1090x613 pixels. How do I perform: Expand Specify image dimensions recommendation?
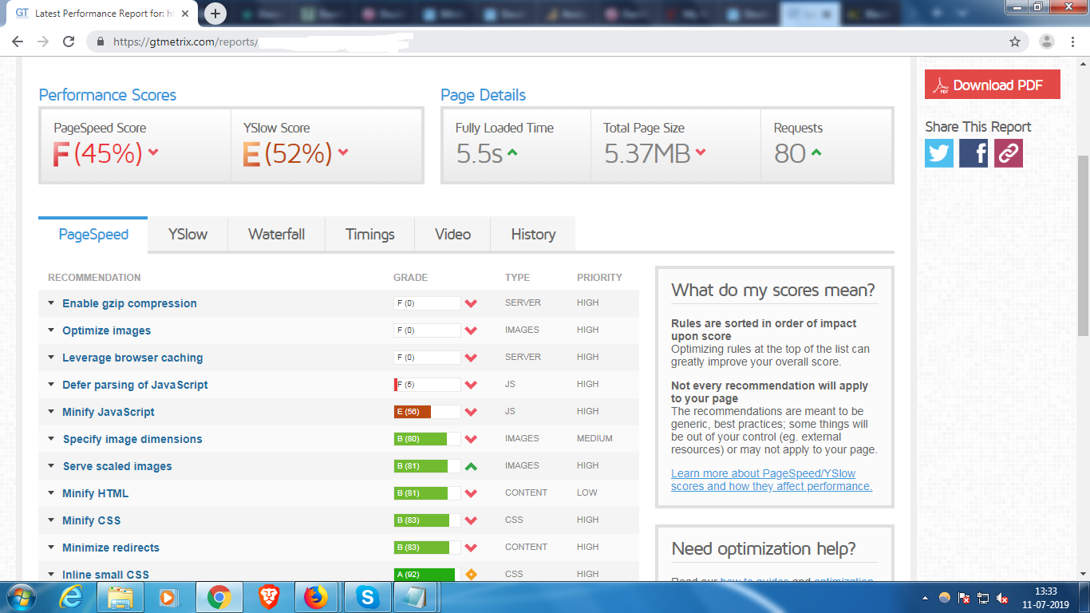[x=51, y=439]
